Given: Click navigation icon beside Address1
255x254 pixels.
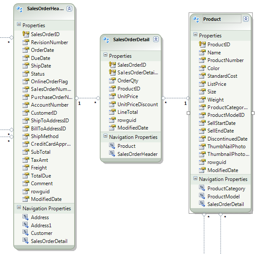Looking at the screenshot, I should [25, 225].
